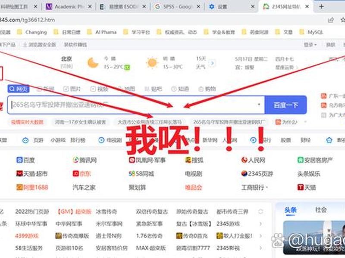Expand the 工商银行 dropdown arrow
This screenshot has width=345, height=258.
(x=267, y=187)
